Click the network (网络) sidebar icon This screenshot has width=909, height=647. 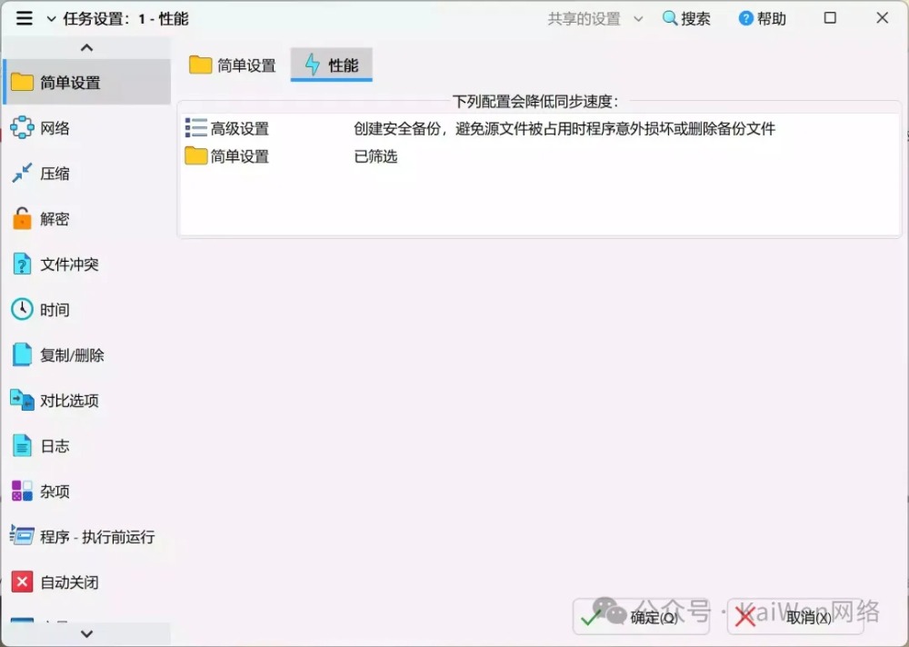(x=22, y=128)
